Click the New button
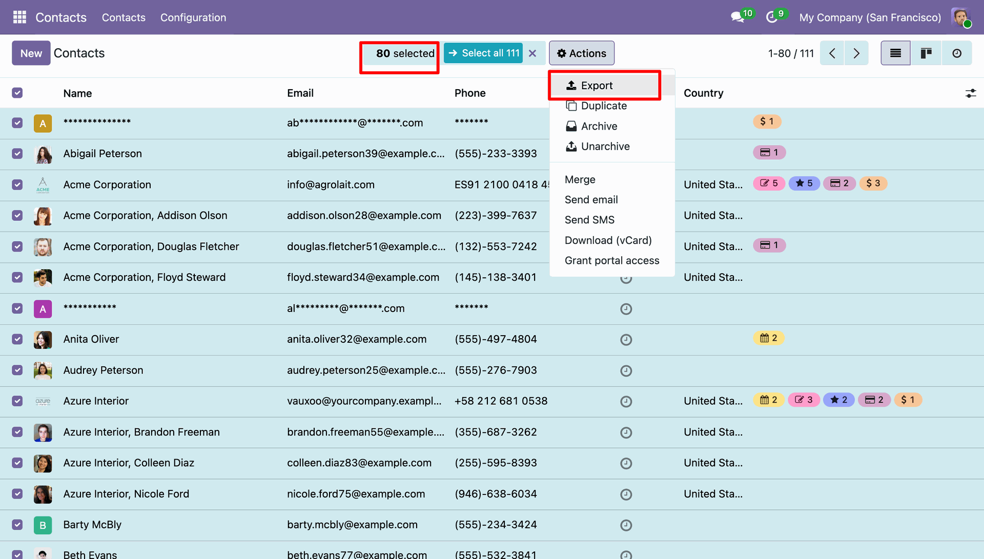 tap(31, 53)
